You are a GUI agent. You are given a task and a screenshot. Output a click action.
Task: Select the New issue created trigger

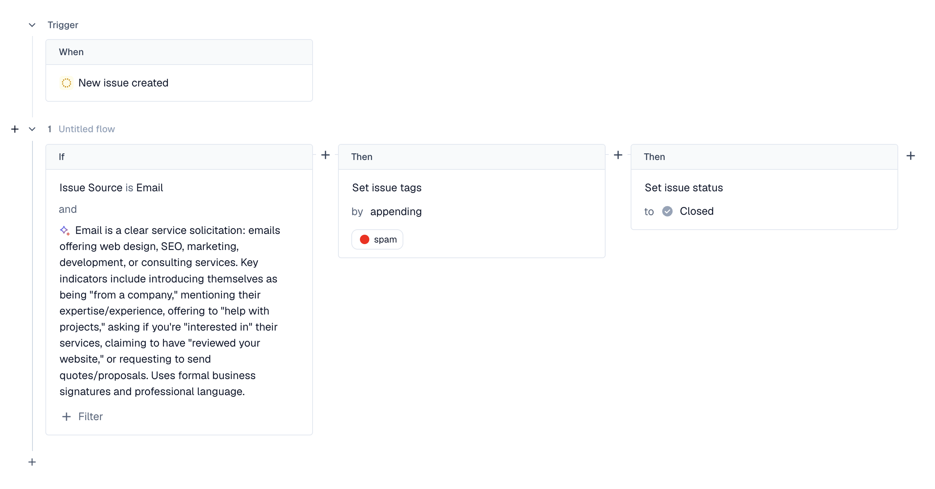click(123, 83)
